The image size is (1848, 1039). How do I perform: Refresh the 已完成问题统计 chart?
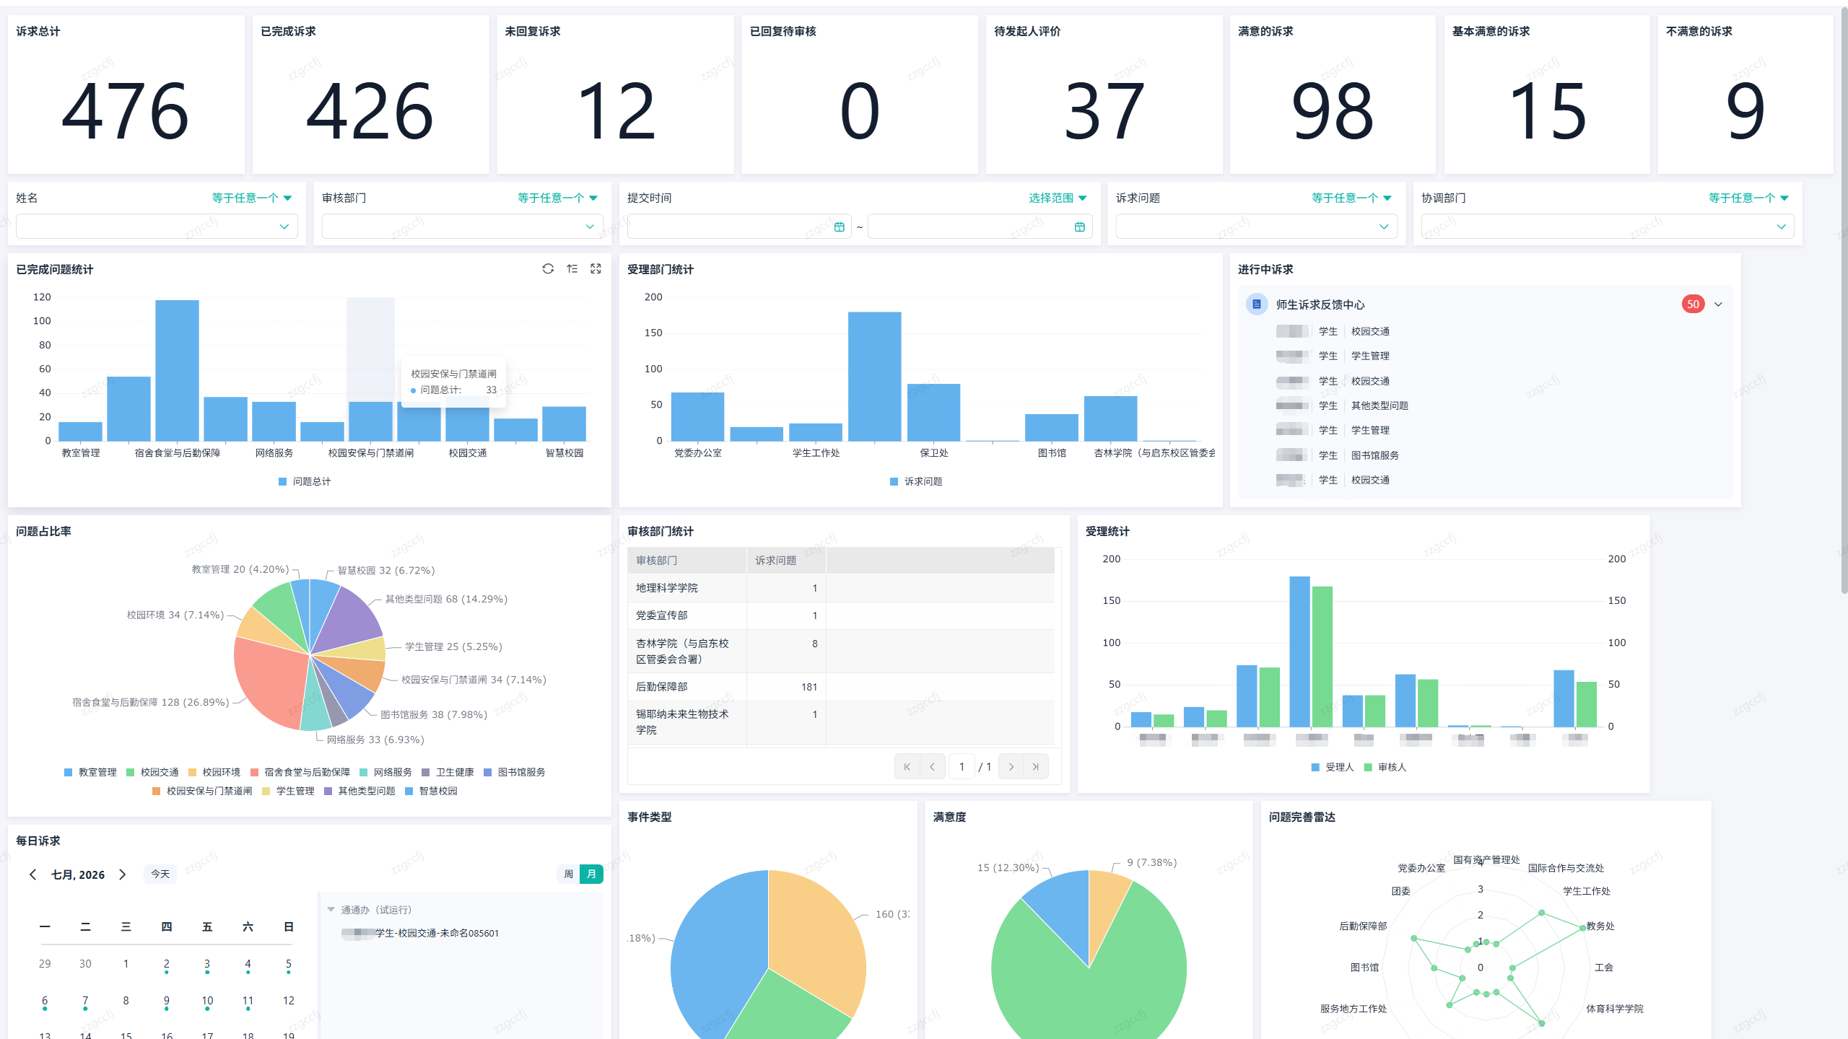coord(548,268)
